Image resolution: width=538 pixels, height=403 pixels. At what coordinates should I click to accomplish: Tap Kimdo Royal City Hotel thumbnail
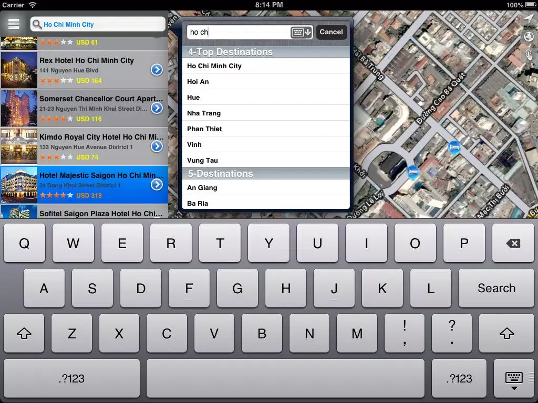tap(19, 147)
